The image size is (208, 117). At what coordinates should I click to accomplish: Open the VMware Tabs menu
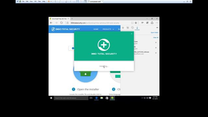point(39,1)
